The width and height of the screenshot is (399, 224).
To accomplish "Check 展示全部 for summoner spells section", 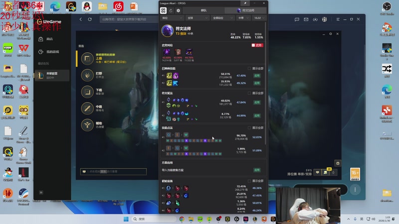I will [x=249, y=69].
